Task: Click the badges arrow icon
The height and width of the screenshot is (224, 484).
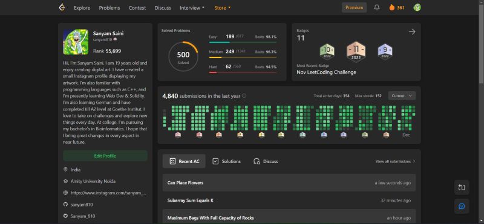Action: point(412,32)
